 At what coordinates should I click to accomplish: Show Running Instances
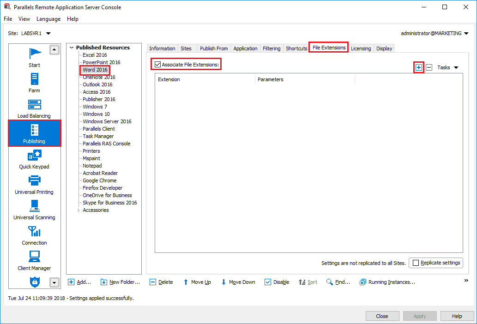coord(387,282)
